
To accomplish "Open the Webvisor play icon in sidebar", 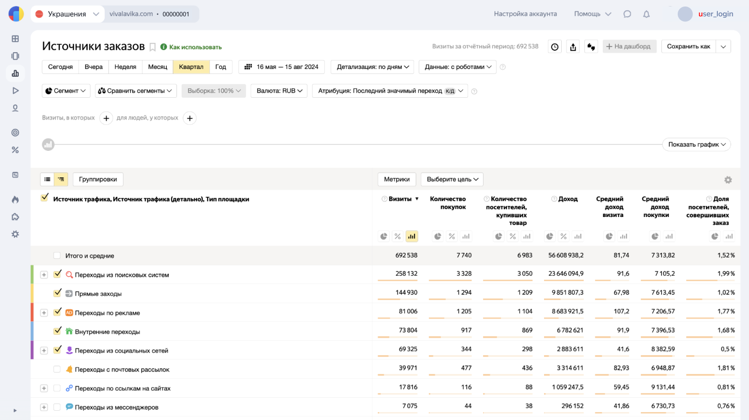I will tap(15, 90).
